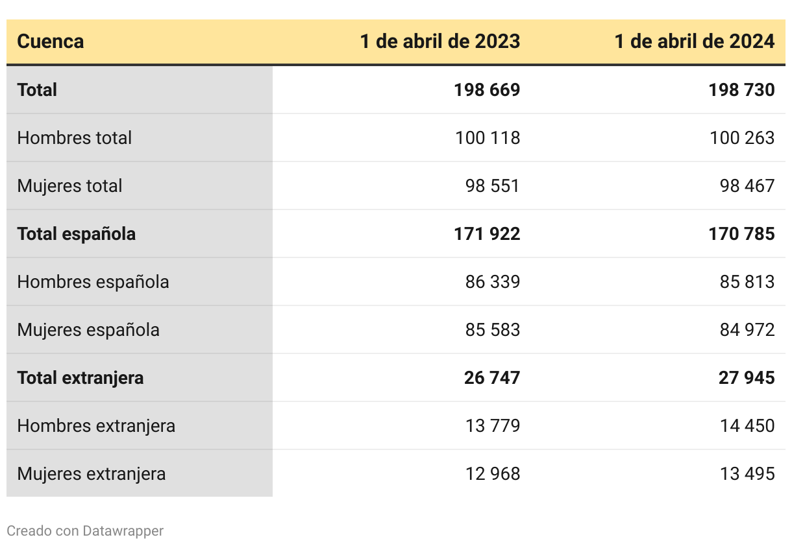
Task: Click the 1 de abril de 2024 header
Action: pyautogui.click(x=695, y=42)
